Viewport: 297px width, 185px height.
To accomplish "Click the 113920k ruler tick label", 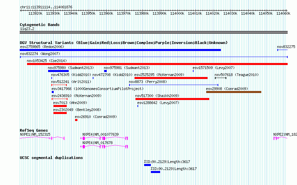I will 35,13.
